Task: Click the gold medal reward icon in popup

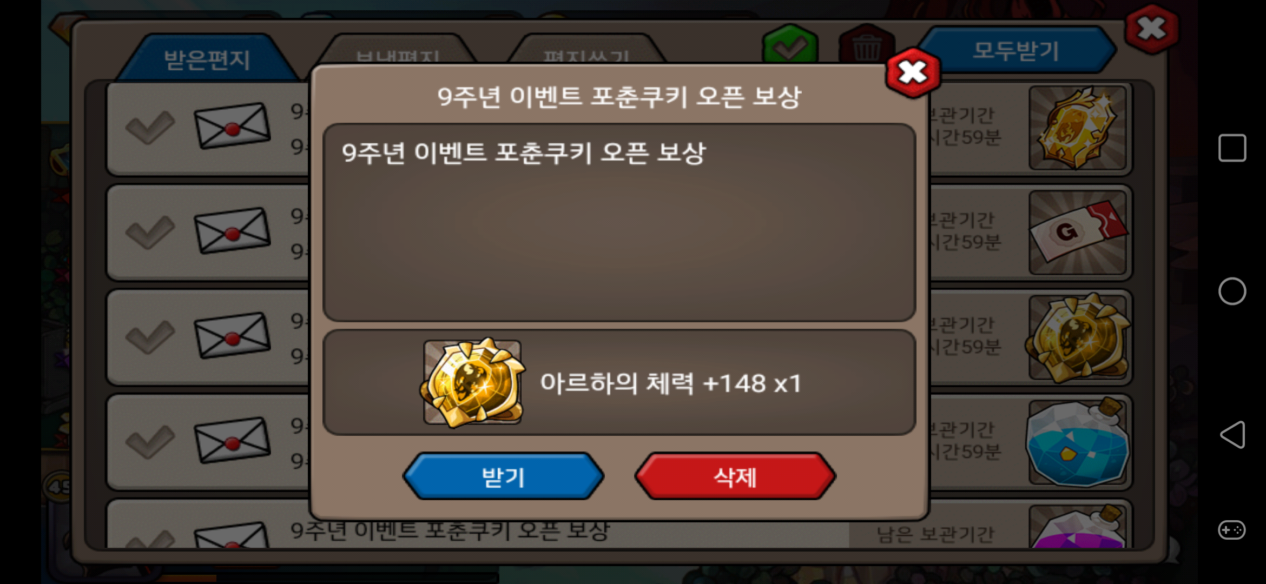Action: (472, 382)
